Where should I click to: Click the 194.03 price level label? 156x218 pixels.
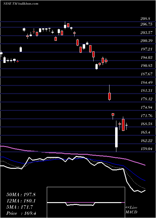(146, 57)
